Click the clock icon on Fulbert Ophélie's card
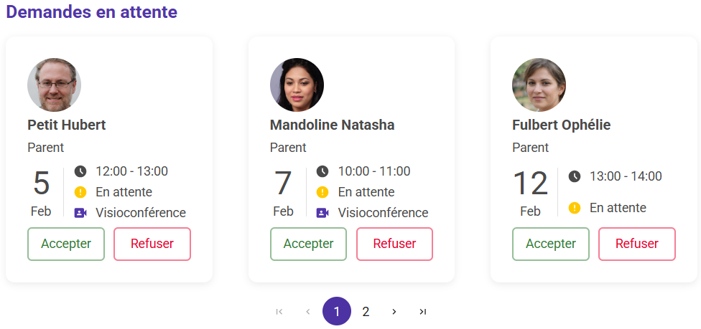This screenshot has width=701, height=329. tap(574, 176)
